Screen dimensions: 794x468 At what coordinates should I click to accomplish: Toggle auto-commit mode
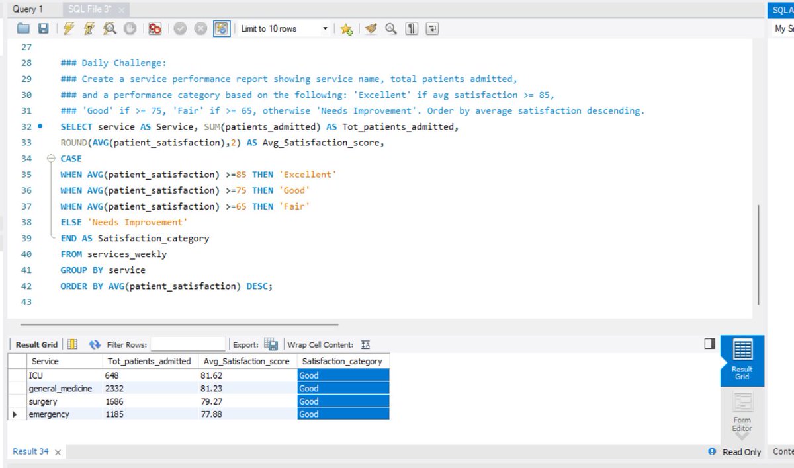click(222, 29)
